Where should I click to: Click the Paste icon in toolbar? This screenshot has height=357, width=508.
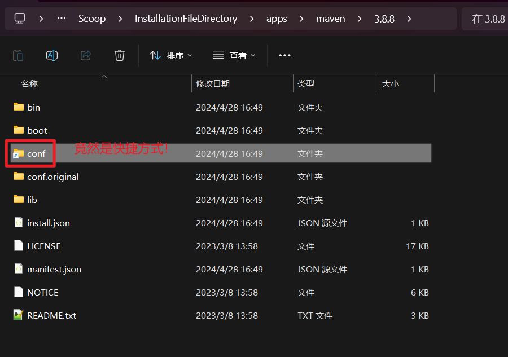pos(18,55)
